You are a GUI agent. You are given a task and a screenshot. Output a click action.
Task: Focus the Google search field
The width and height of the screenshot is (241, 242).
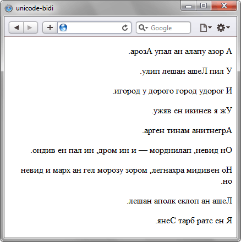(x=163, y=28)
